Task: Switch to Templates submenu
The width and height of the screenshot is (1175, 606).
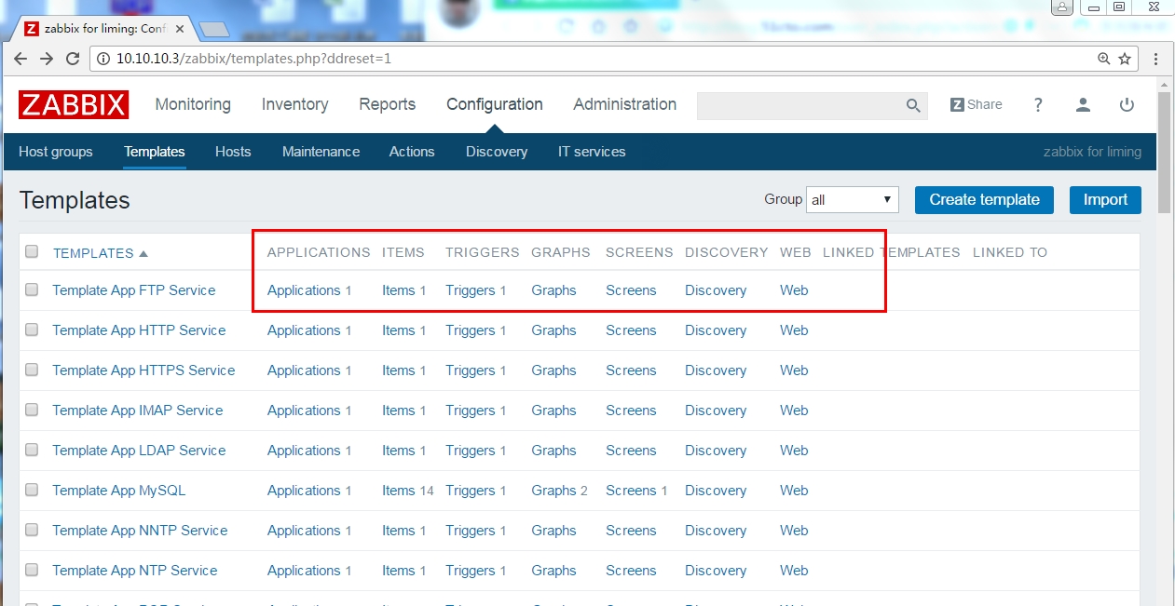Action: point(155,152)
